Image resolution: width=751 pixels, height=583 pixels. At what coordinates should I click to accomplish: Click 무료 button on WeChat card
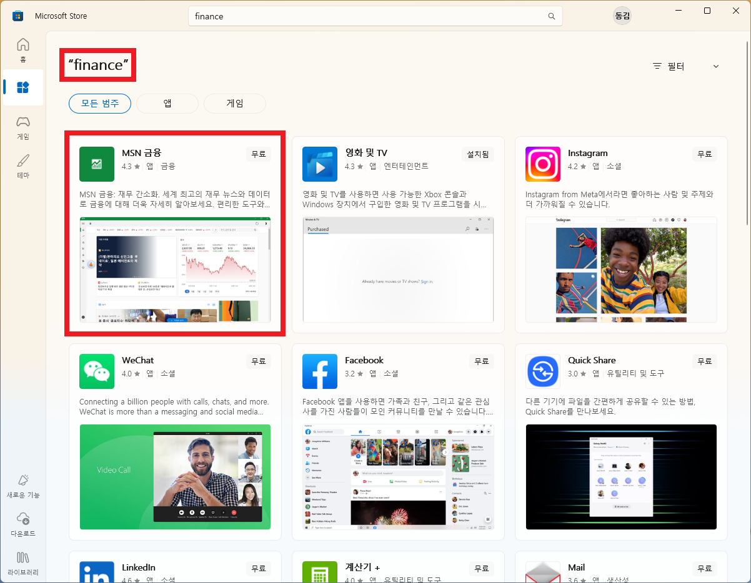259,361
